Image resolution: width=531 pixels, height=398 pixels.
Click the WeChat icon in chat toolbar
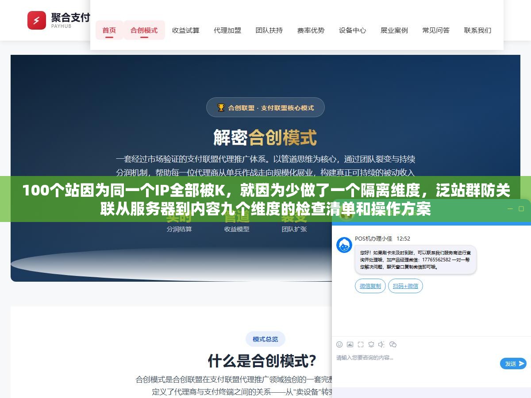click(x=392, y=344)
